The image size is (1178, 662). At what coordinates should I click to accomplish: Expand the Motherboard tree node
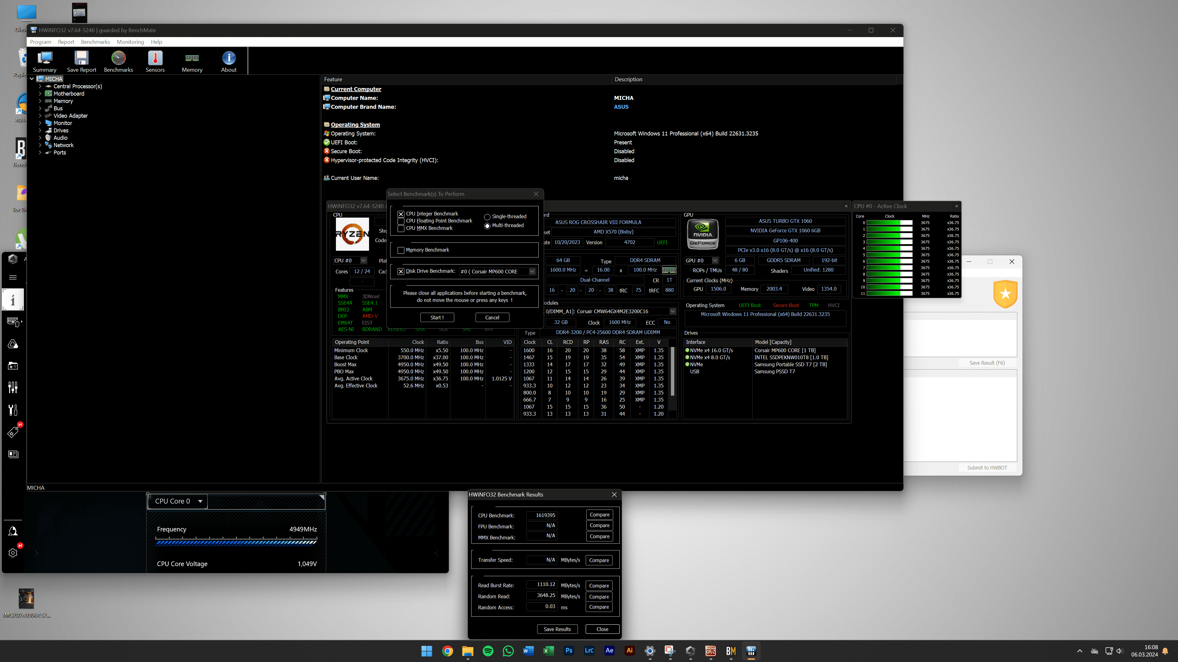click(x=40, y=94)
